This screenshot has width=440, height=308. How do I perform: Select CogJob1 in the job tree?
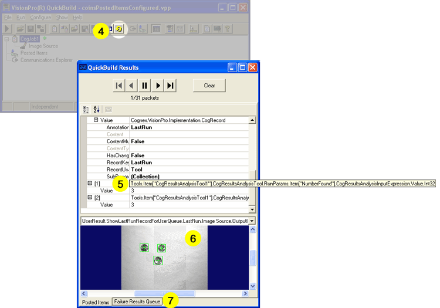pyautogui.click(x=29, y=39)
